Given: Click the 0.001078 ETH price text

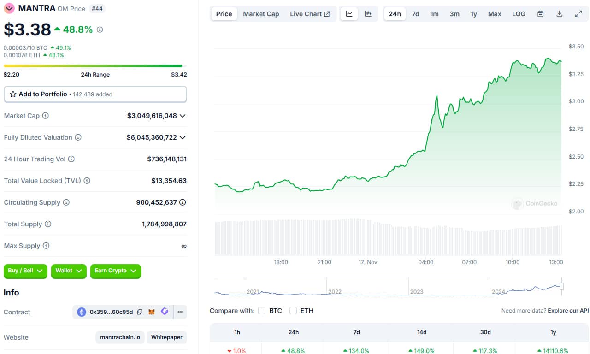Looking at the screenshot, I should click(x=22, y=55).
